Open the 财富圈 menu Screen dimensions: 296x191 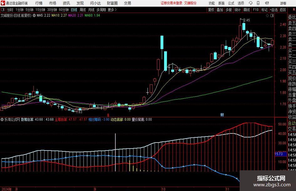tap(112, 3)
